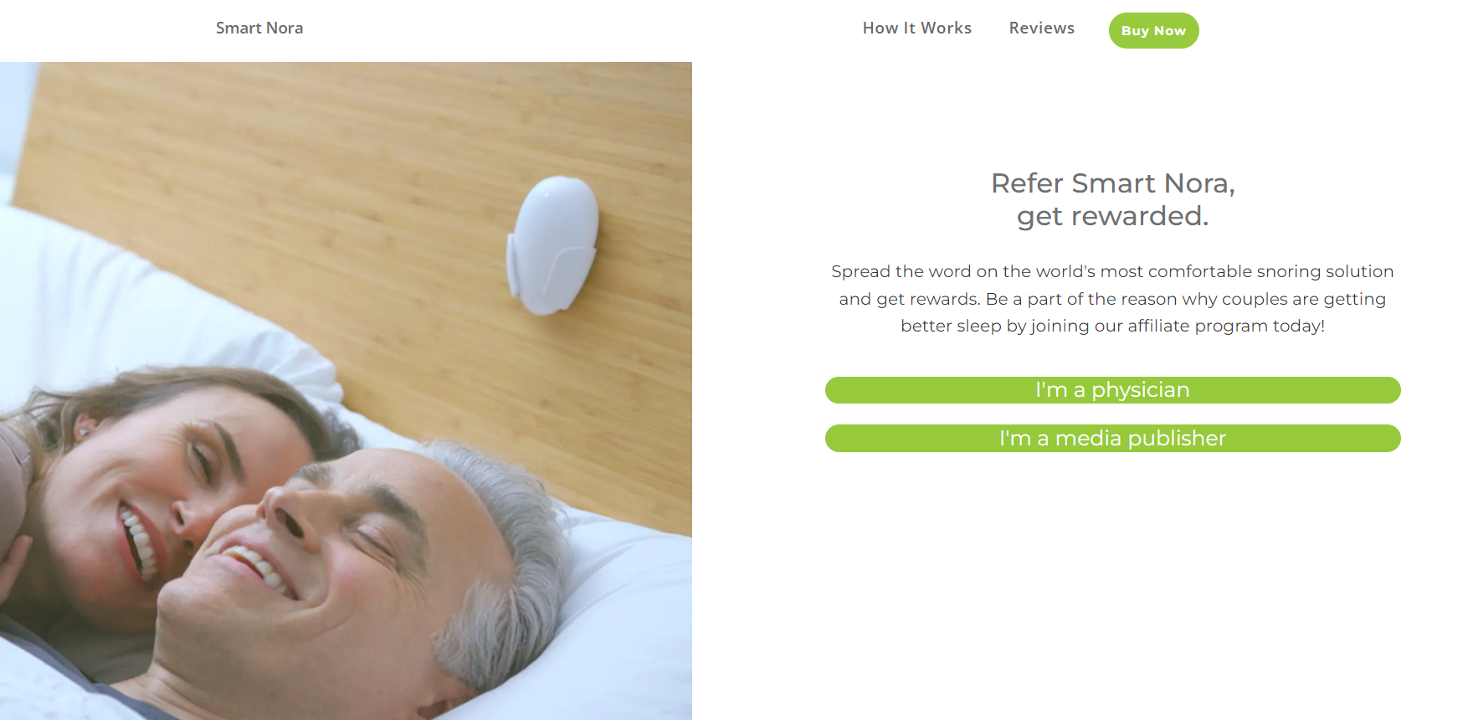Click the woman's earring in the photo
1478x720 pixels.
[83, 432]
